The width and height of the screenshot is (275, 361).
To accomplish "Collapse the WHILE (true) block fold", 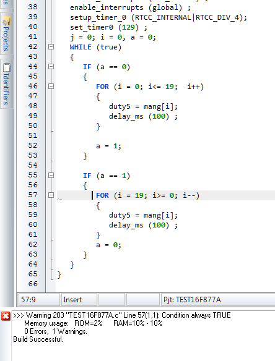I will pyautogui.click(x=51, y=47).
